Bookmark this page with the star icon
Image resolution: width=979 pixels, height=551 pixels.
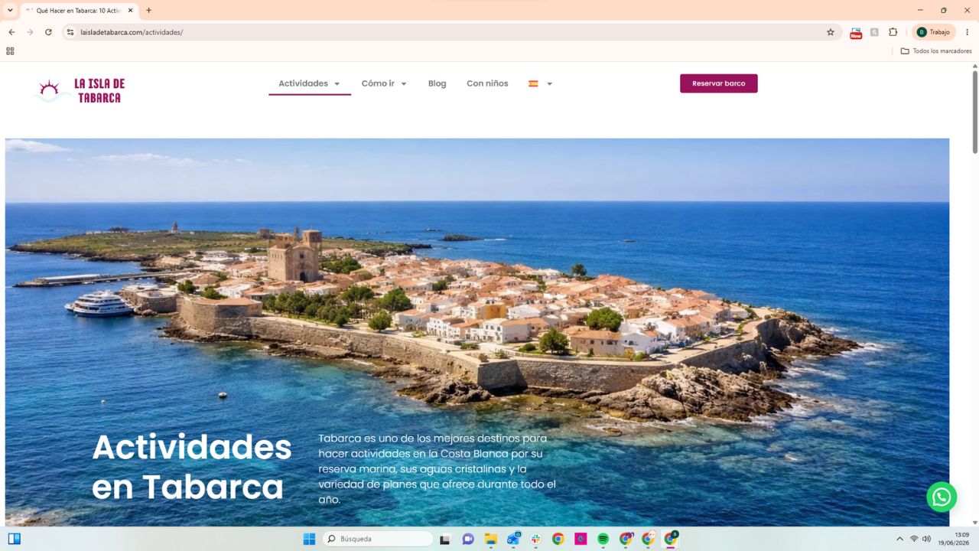tap(831, 32)
